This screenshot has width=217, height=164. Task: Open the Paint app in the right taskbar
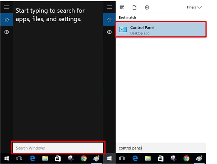(x=199, y=158)
